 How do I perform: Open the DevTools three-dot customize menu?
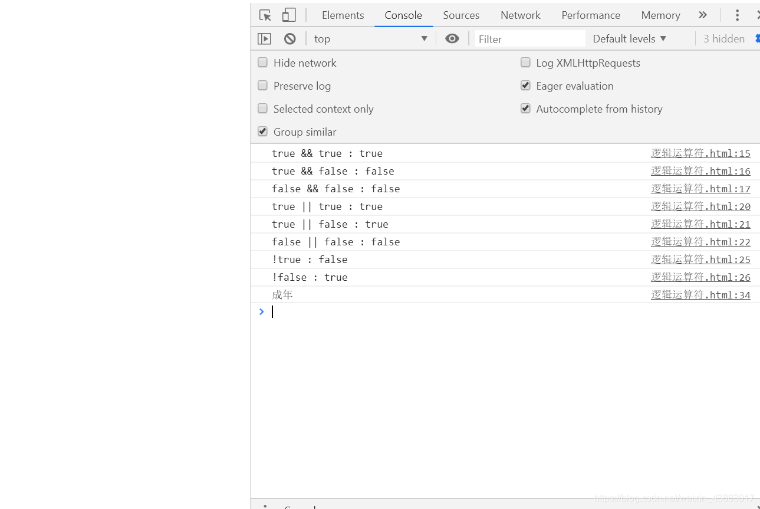(737, 15)
